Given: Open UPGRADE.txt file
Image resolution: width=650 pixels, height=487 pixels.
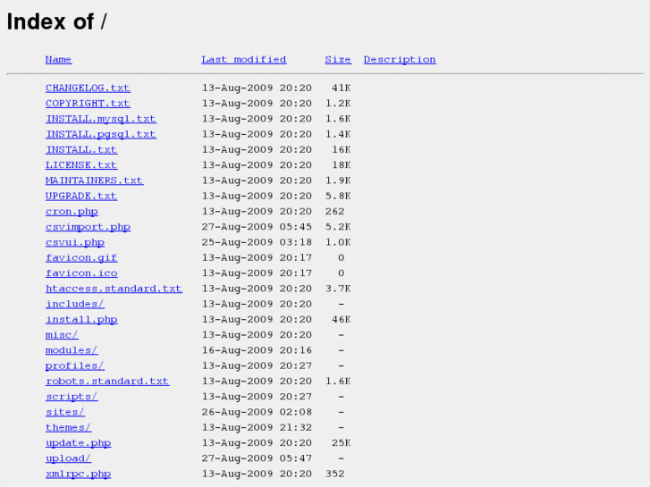Looking at the screenshot, I should pyautogui.click(x=81, y=196).
